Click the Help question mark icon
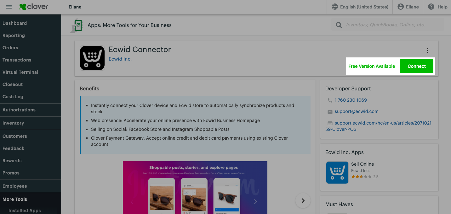Image resolution: width=451 pixels, height=214 pixels. (x=431, y=7)
